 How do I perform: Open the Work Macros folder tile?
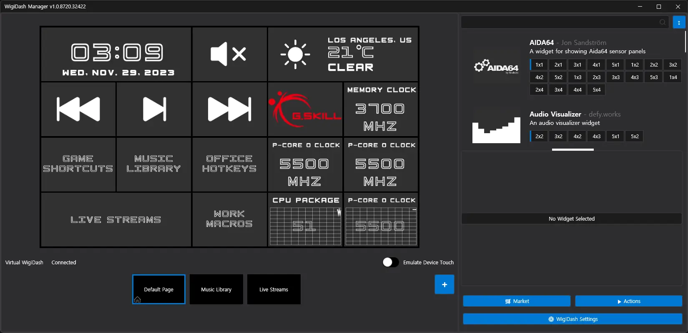pyautogui.click(x=229, y=219)
